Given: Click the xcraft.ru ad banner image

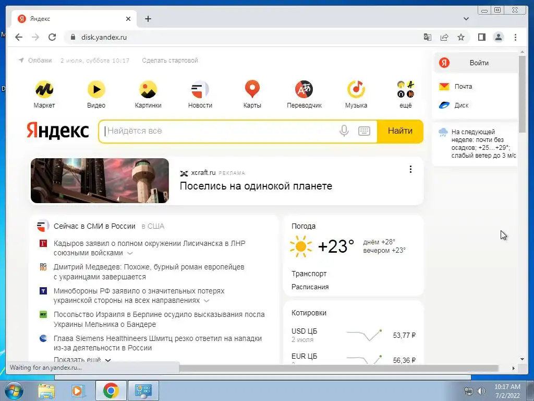Looking at the screenshot, I should (x=100, y=181).
